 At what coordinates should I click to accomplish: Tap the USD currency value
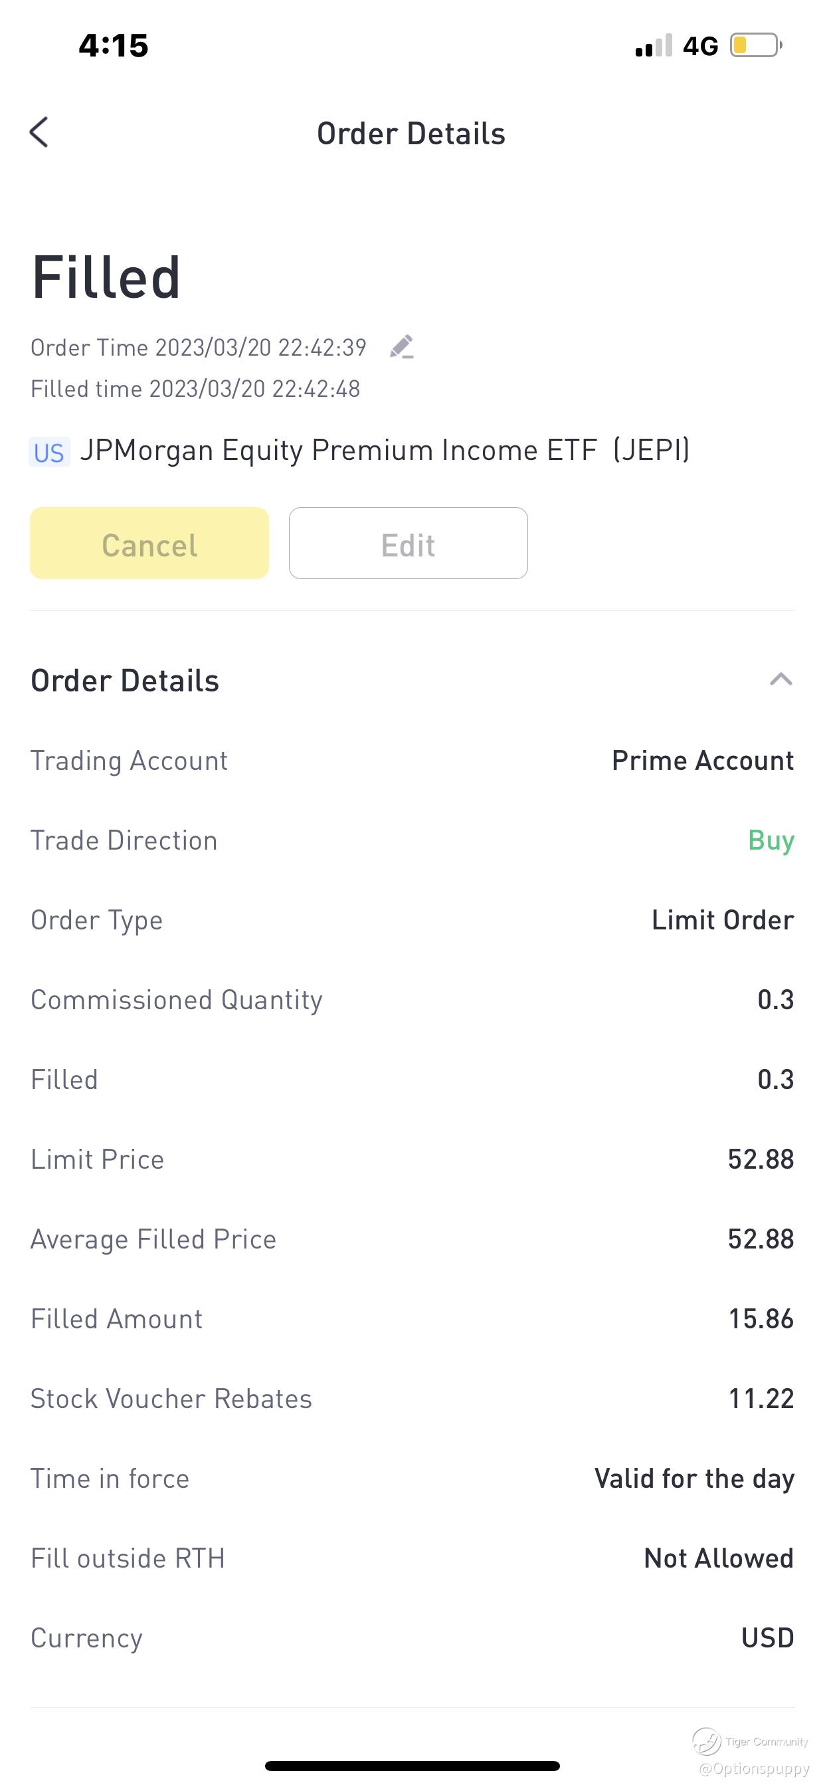point(767,1639)
